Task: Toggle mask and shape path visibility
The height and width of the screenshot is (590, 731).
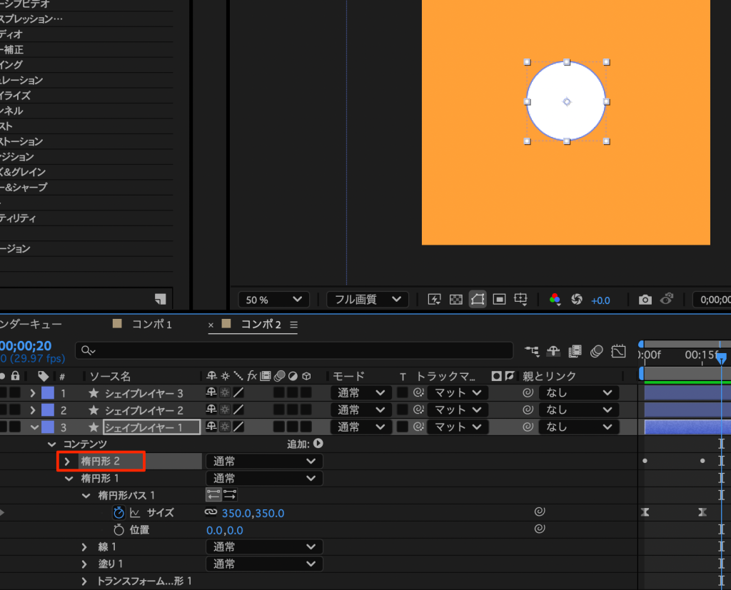Action: coord(478,300)
